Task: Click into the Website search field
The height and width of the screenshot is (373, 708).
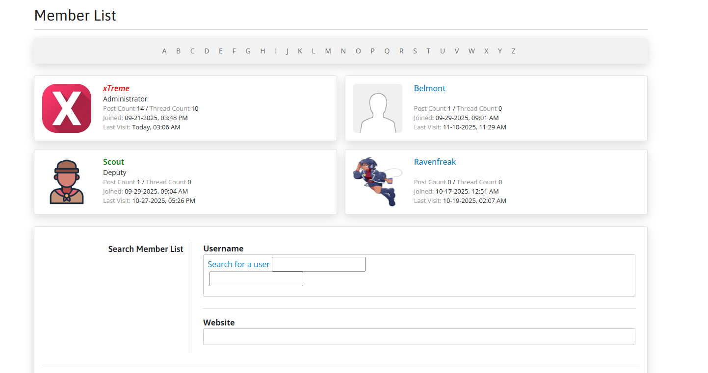Action: click(x=419, y=337)
